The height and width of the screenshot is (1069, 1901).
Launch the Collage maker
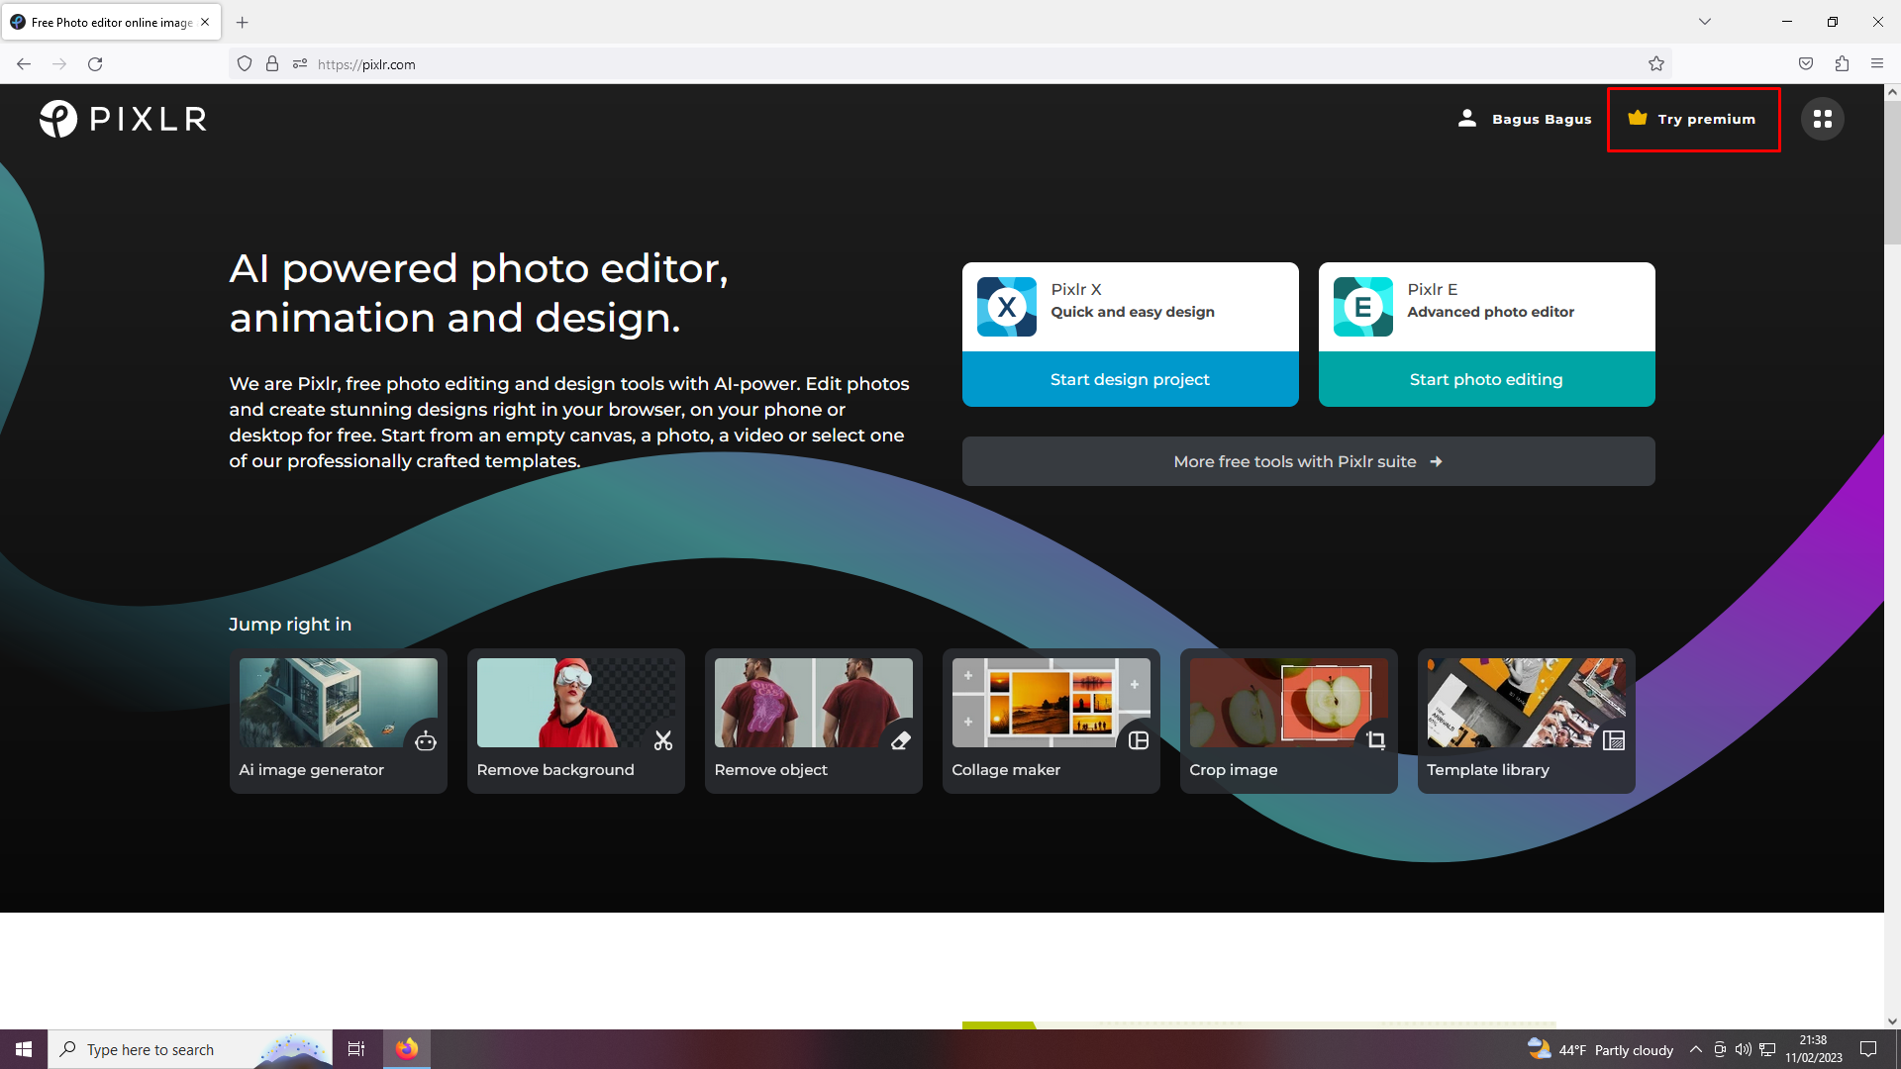(1051, 721)
